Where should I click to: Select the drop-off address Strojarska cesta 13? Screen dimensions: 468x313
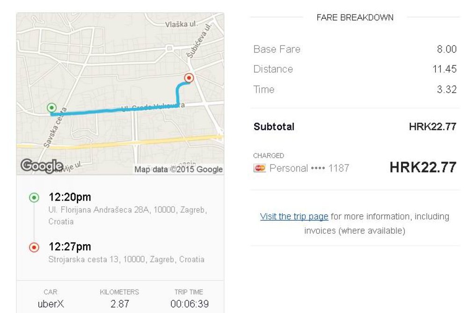pyautogui.click(x=126, y=259)
